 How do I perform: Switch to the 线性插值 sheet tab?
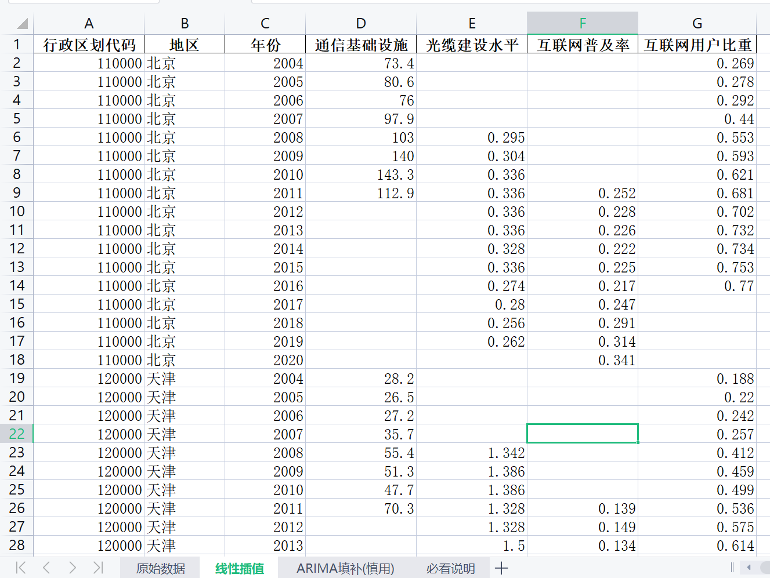pyautogui.click(x=239, y=568)
